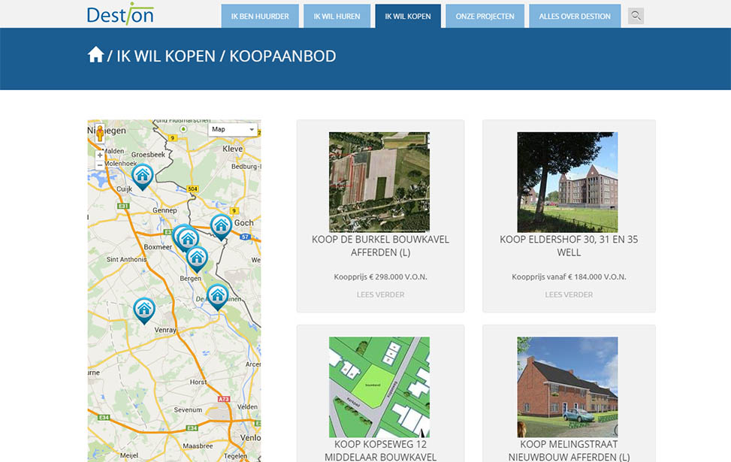Select the house marker near Goch
Image resolution: width=731 pixels, height=462 pixels.
220,225
